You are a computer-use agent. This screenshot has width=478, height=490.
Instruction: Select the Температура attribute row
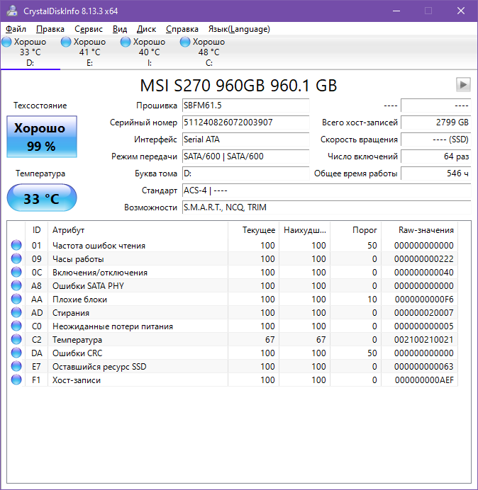[x=233, y=339]
